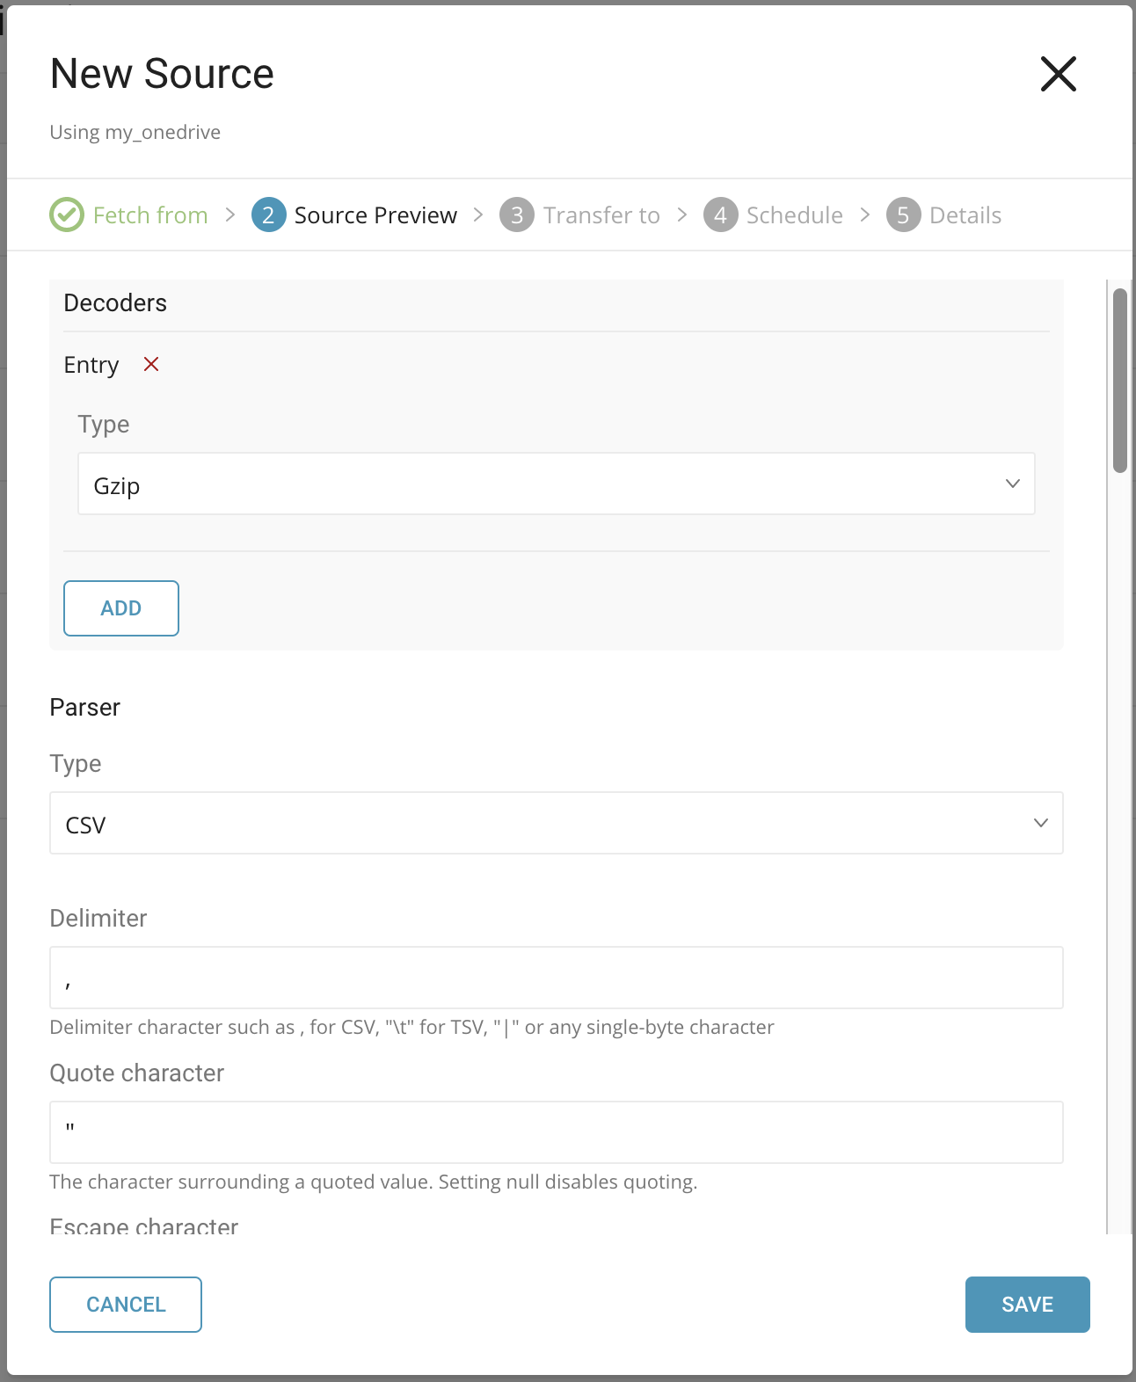The height and width of the screenshot is (1382, 1136).
Task: Click the step 4 number circle
Action: pyautogui.click(x=720, y=215)
